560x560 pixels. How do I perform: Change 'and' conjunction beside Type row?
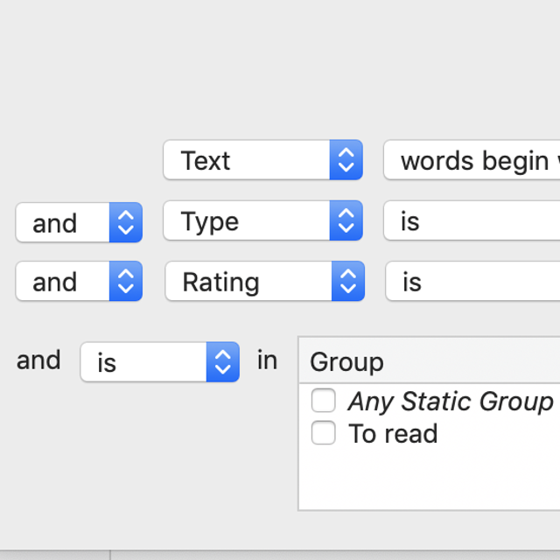tap(79, 222)
